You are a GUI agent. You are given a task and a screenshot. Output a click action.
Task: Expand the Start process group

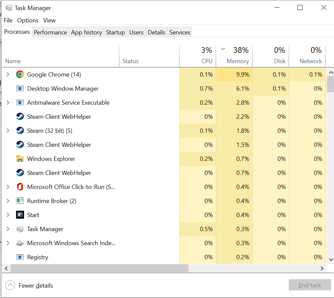[8, 215]
